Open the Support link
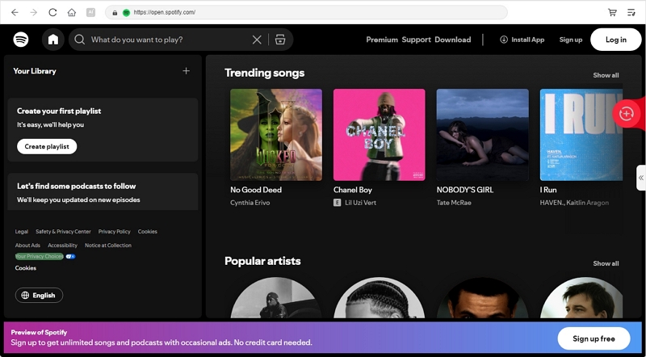Image resolution: width=646 pixels, height=357 pixels. tap(416, 40)
